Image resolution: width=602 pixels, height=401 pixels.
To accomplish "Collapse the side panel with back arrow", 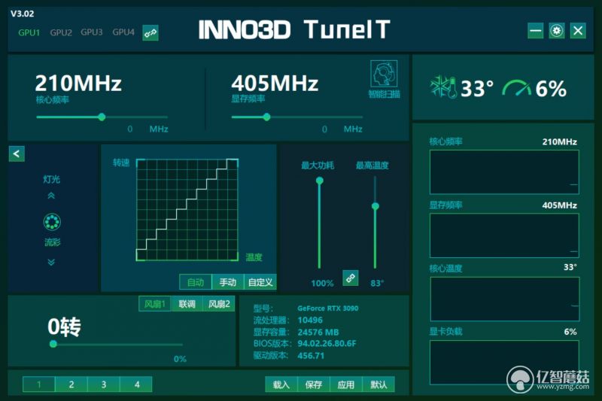I will (x=17, y=154).
